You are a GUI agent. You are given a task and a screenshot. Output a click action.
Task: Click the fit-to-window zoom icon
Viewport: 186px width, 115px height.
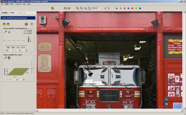[x=89, y=8]
